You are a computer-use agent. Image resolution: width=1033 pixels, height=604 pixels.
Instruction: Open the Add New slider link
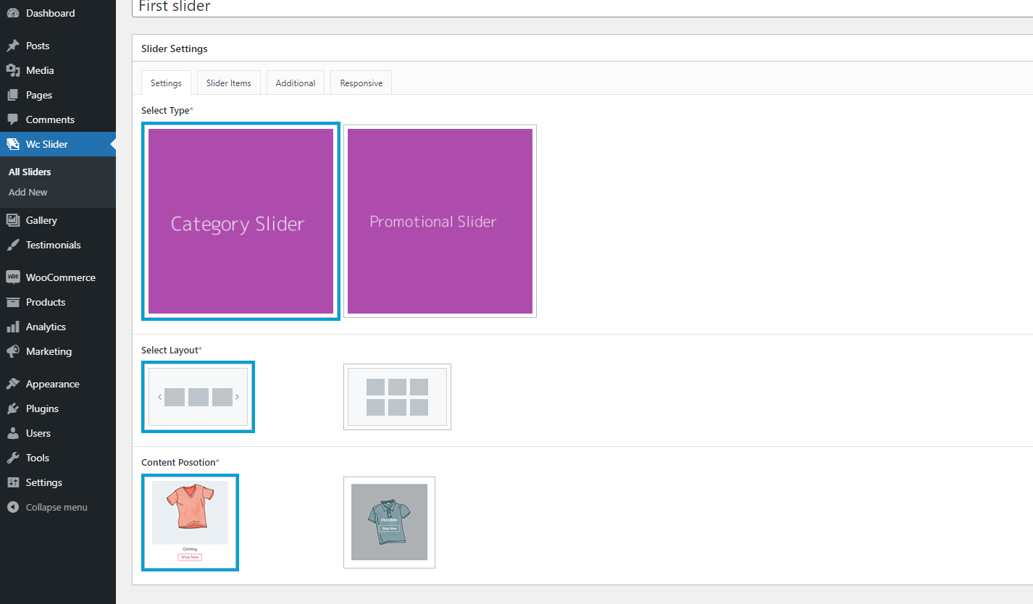point(28,192)
